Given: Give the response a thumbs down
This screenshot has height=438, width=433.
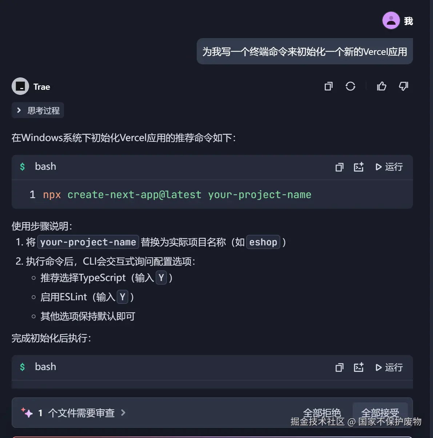Looking at the screenshot, I should point(404,86).
